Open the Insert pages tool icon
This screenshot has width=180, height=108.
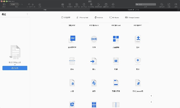click(x=94, y=61)
